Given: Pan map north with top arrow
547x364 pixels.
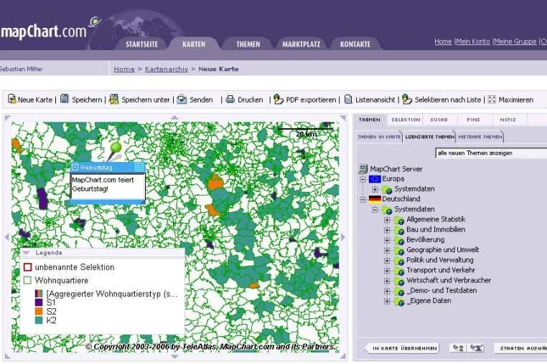Looking at the screenshot, I should click(174, 118).
